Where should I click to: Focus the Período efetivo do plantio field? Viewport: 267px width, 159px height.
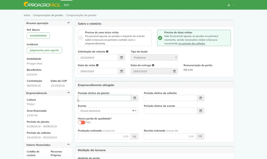pyautogui.click(x=105, y=98)
